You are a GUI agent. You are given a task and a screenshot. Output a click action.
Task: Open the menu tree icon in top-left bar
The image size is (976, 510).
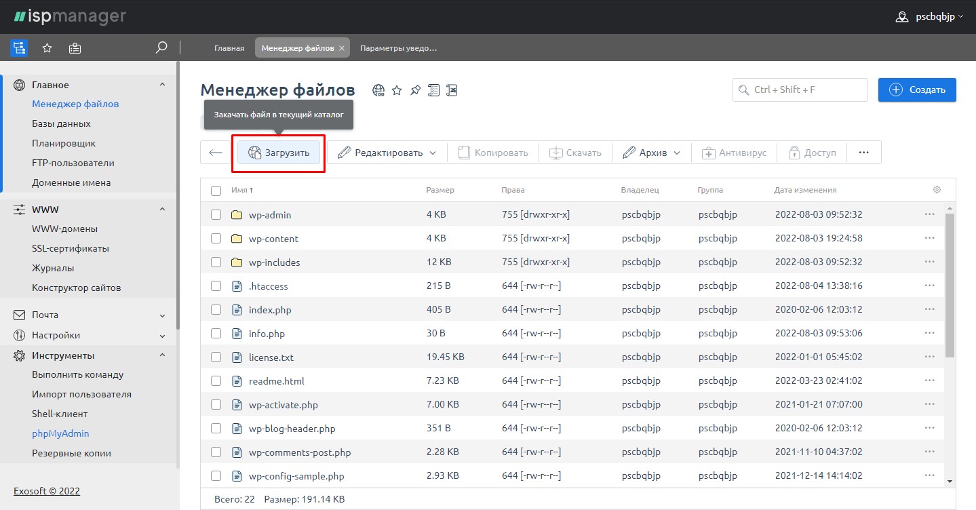tap(19, 48)
